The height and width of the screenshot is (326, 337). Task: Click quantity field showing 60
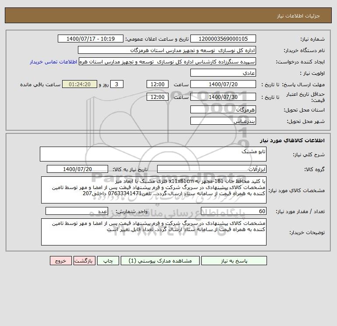(x=234, y=211)
